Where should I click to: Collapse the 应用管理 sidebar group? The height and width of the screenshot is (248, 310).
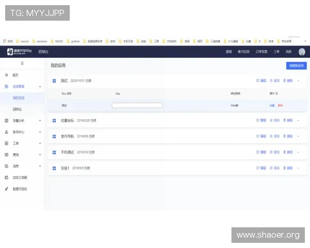coord(40,86)
